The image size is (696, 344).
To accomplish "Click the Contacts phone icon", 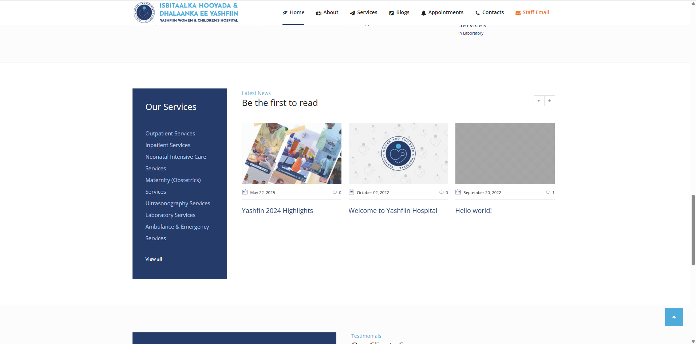I will (478, 13).
